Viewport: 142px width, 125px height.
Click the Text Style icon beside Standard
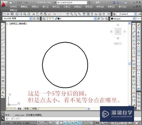pos(114,14)
